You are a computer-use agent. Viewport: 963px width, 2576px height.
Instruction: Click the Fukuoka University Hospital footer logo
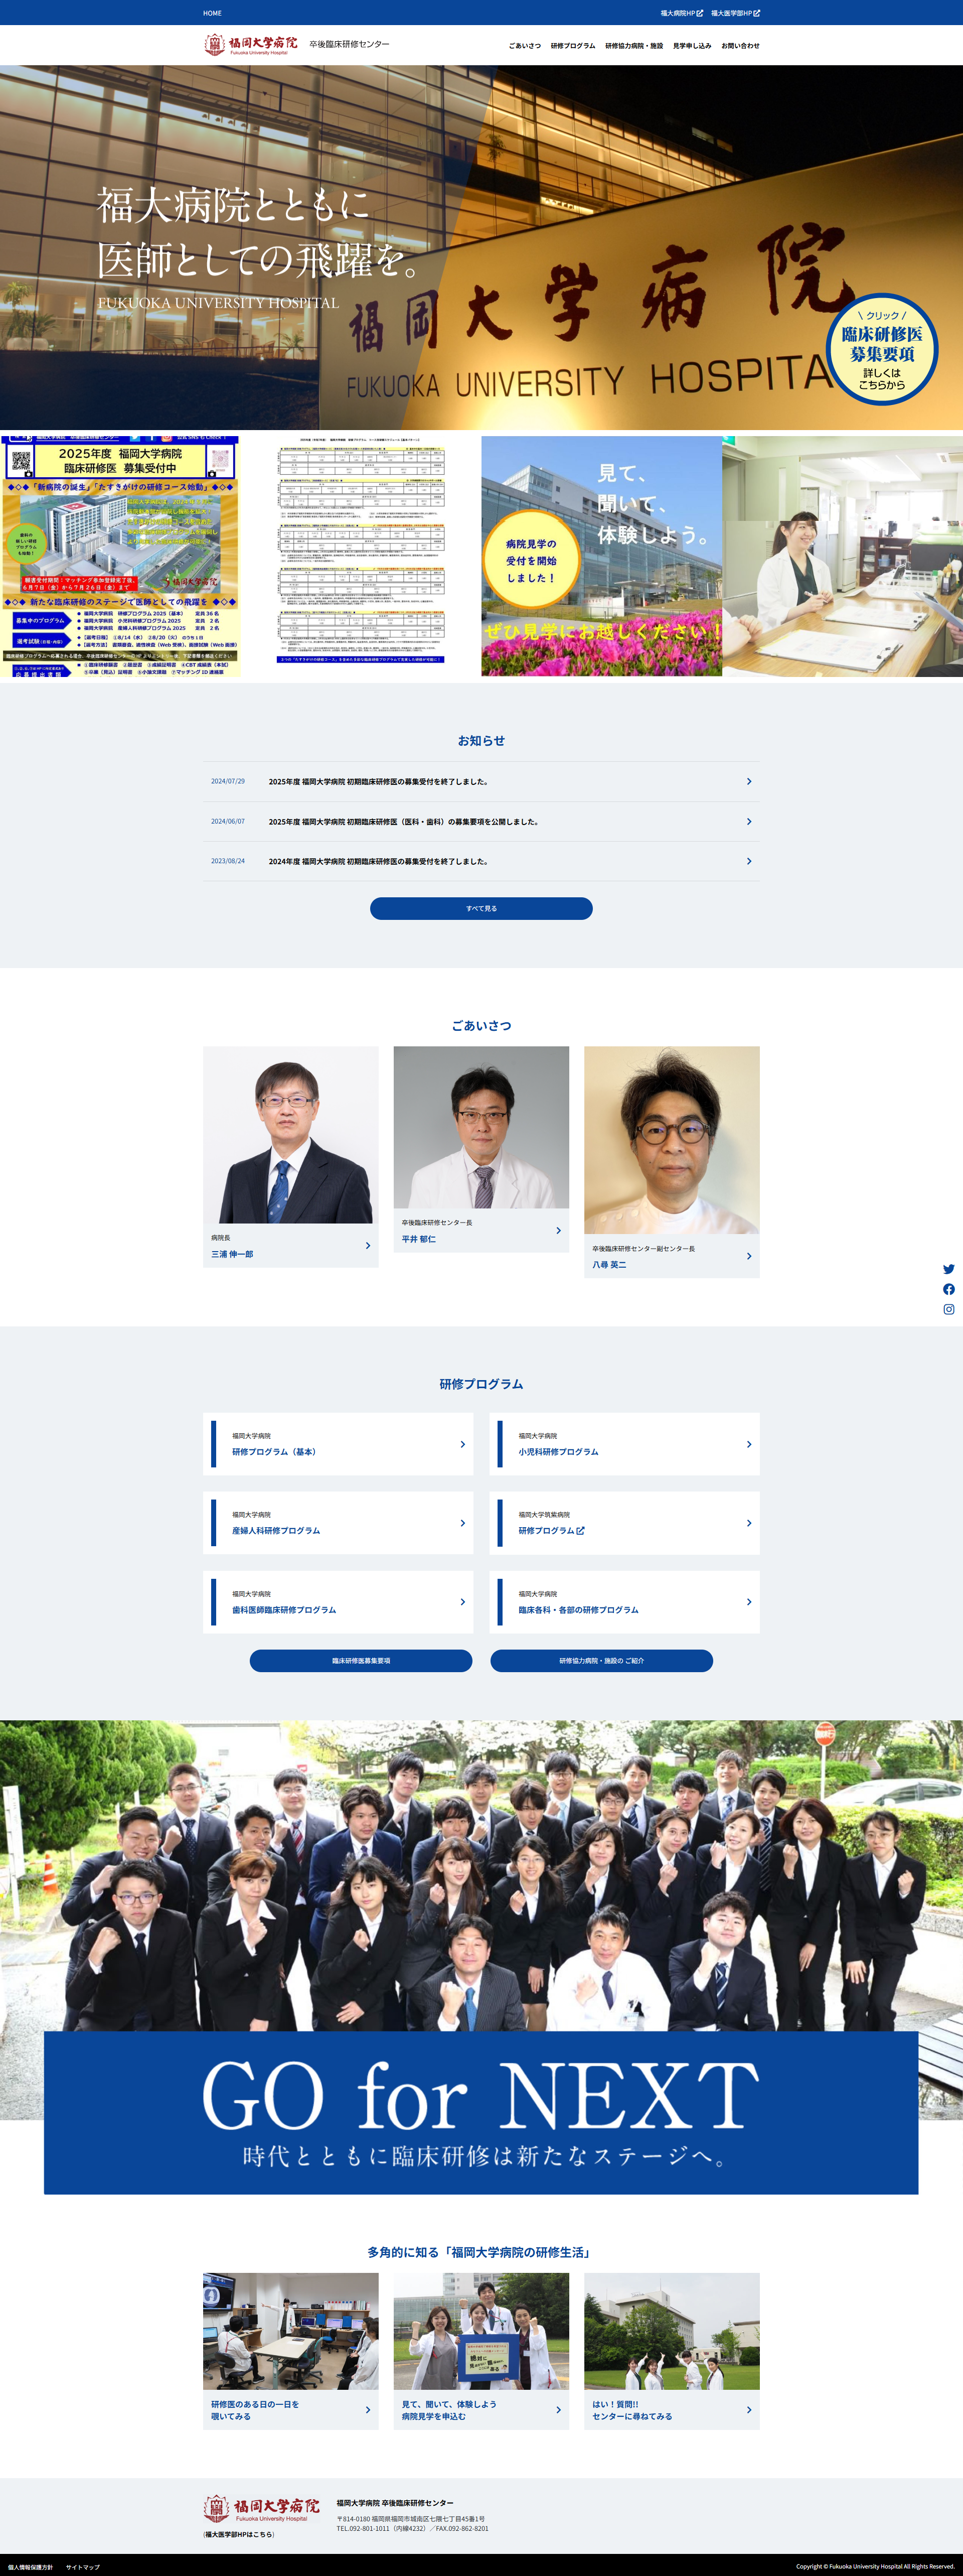[x=262, y=2509]
